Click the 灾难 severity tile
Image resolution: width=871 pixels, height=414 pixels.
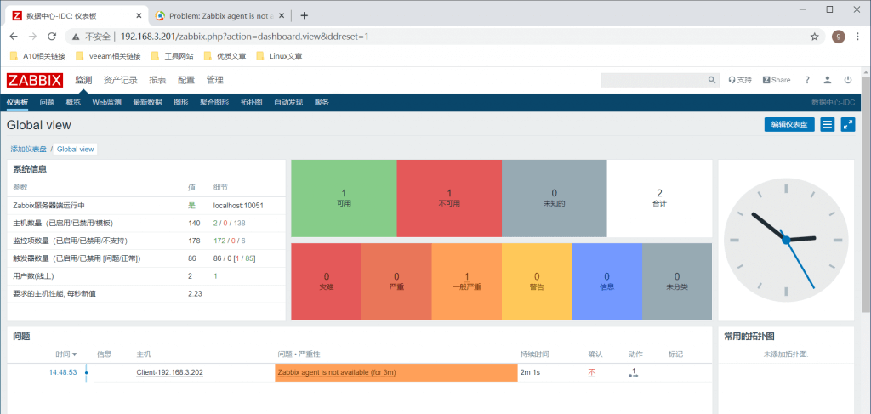326,281
